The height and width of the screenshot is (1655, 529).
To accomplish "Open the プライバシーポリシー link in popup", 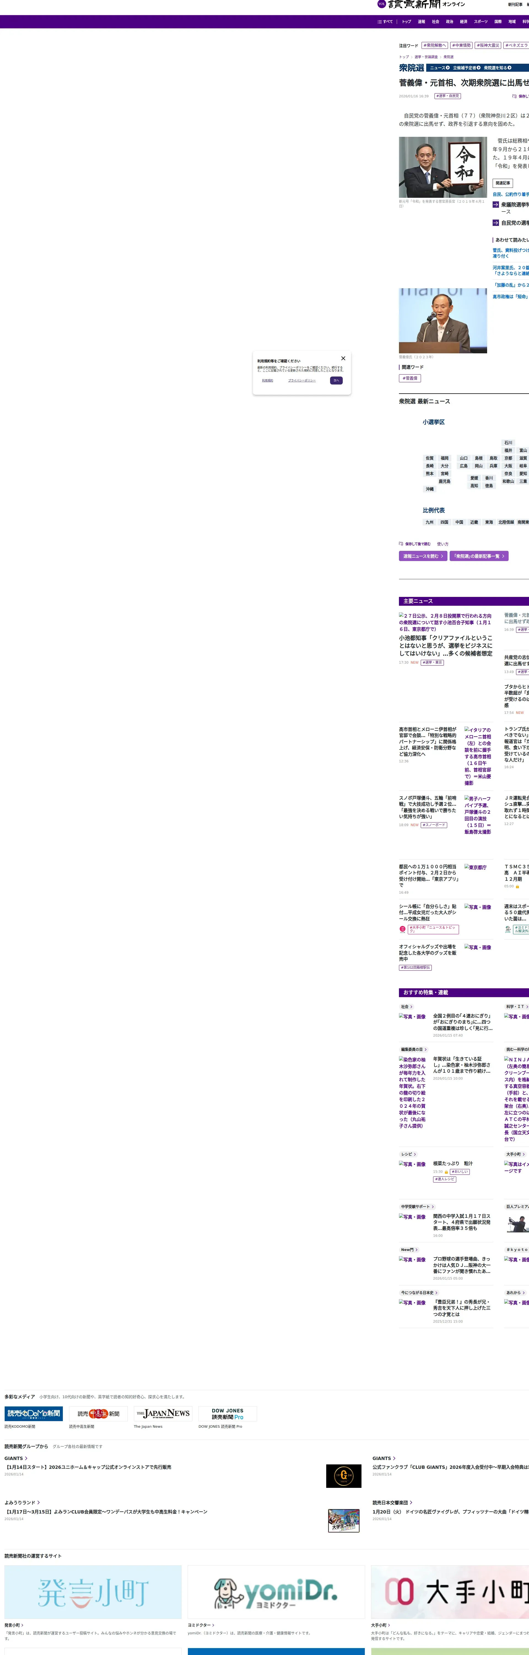I will (302, 380).
